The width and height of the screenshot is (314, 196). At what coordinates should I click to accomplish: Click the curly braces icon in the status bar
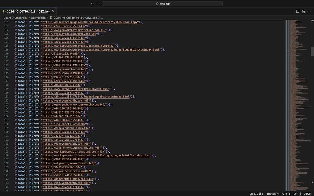tap(301, 193)
